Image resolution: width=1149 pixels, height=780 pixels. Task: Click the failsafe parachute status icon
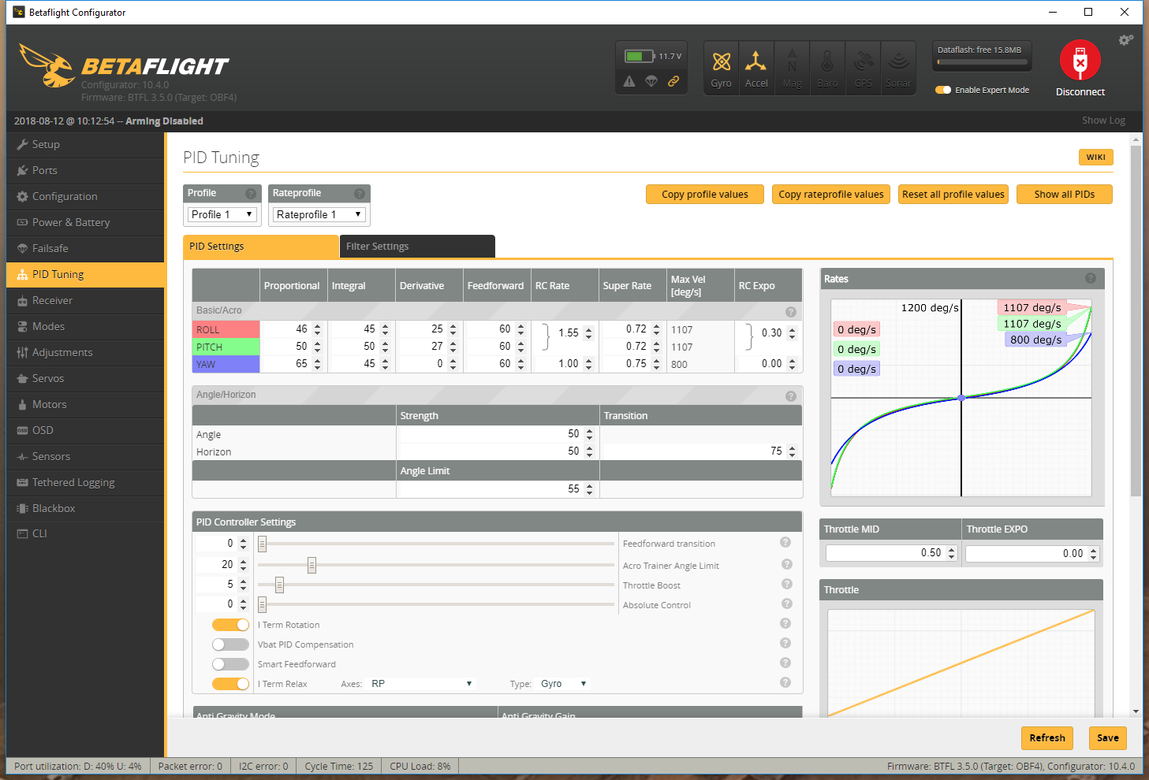pyautogui.click(x=651, y=81)
